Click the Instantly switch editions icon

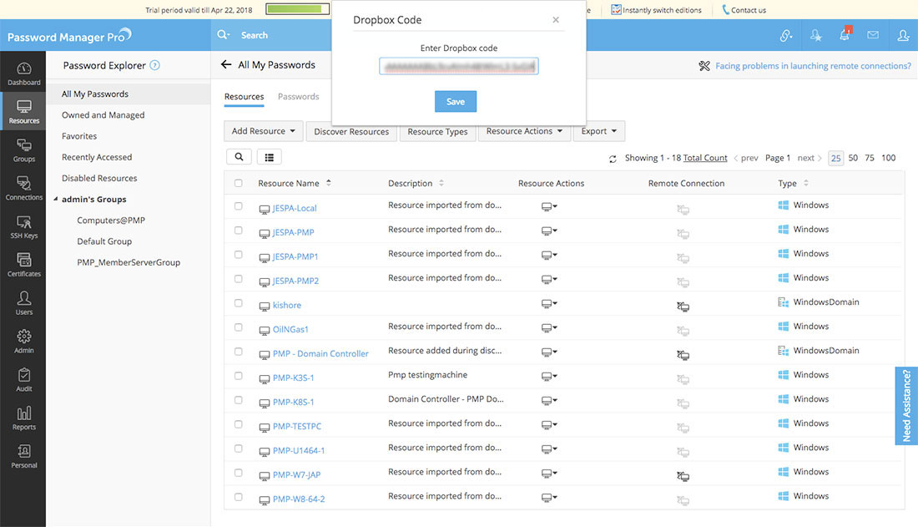point(616,10)
